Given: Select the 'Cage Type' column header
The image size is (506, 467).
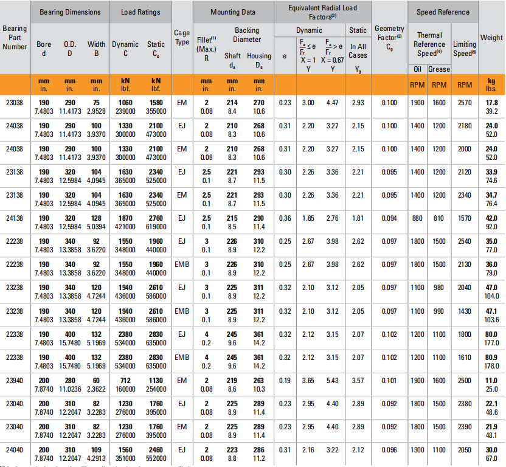Looking at the screenshot, I should [182, 38].
